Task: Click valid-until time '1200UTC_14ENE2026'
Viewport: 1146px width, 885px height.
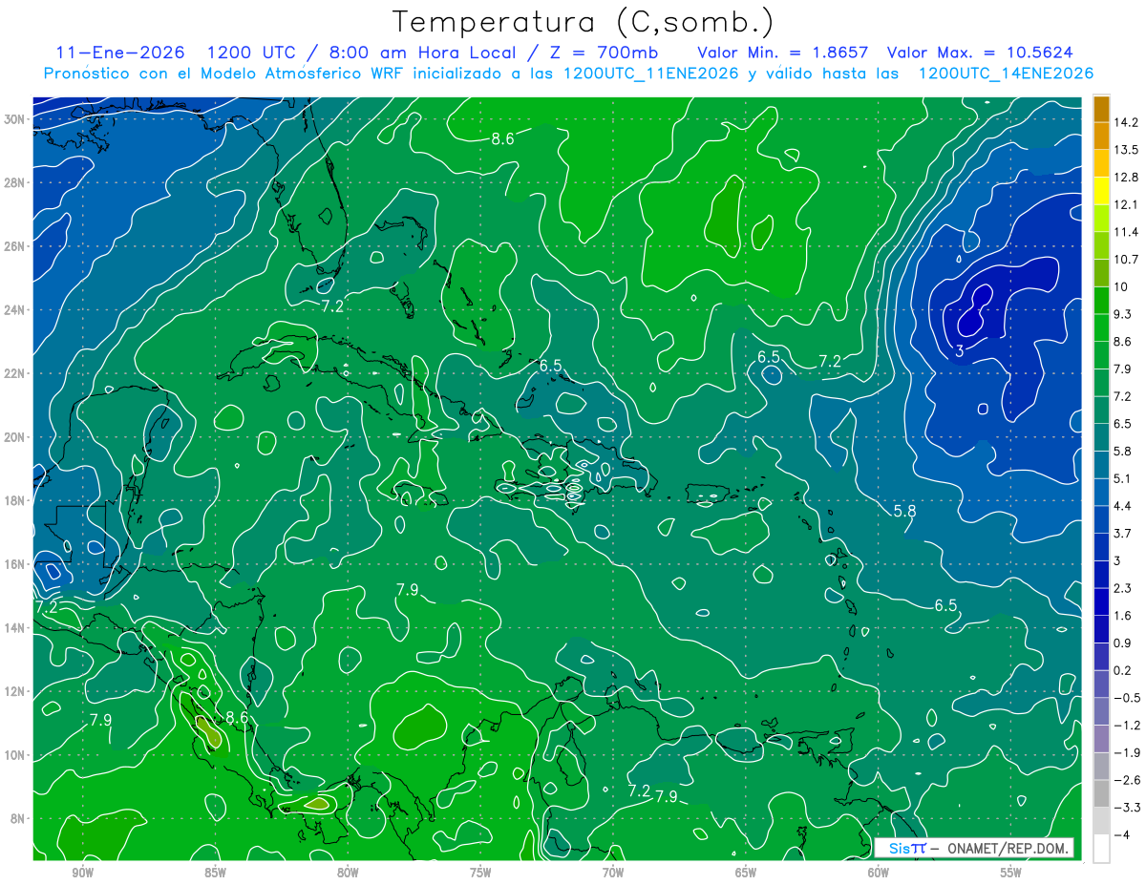Action: pyautogui.click(x=1006, y=74)
